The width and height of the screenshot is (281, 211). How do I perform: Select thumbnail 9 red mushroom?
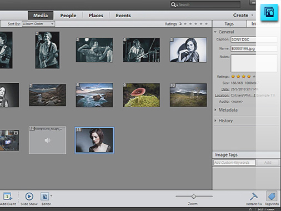[x=142, y=95]
